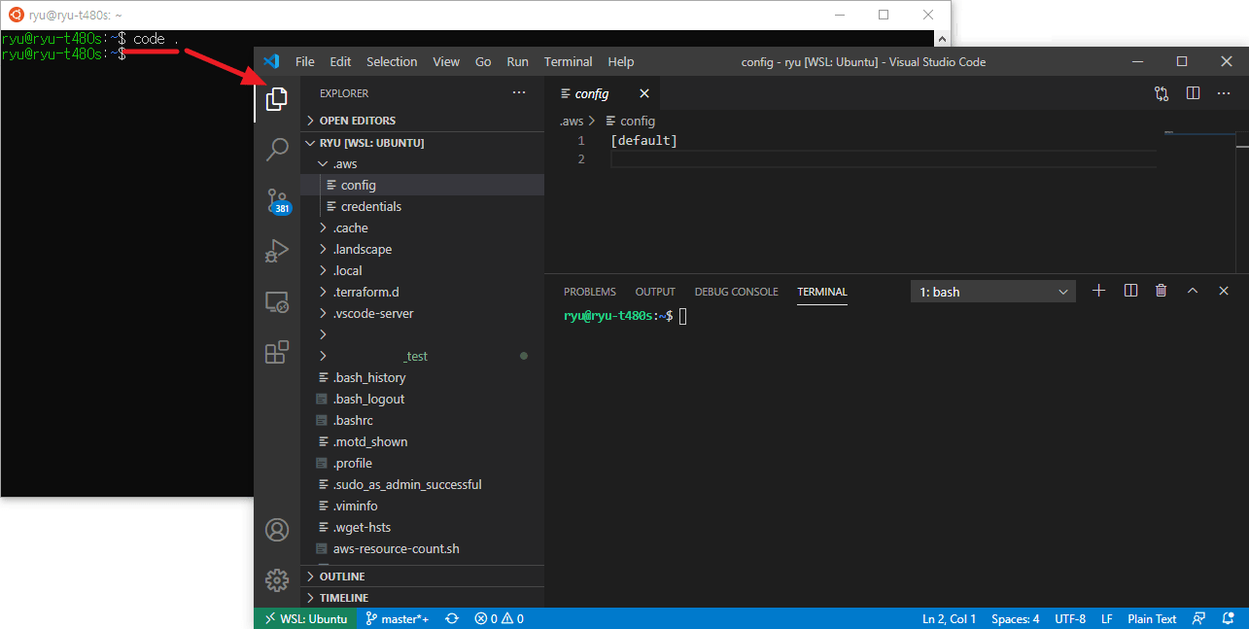Kill the terminal with trash icon
1249x629 pixels.
[1161, 291]
